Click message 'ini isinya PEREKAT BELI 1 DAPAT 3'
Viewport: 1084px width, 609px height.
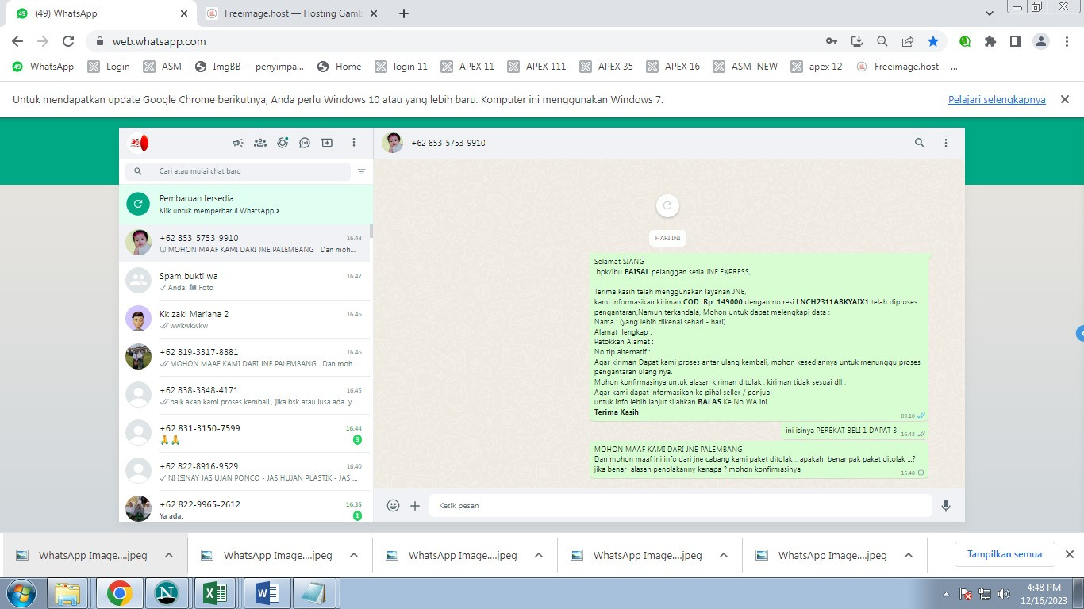pos(854,431)
